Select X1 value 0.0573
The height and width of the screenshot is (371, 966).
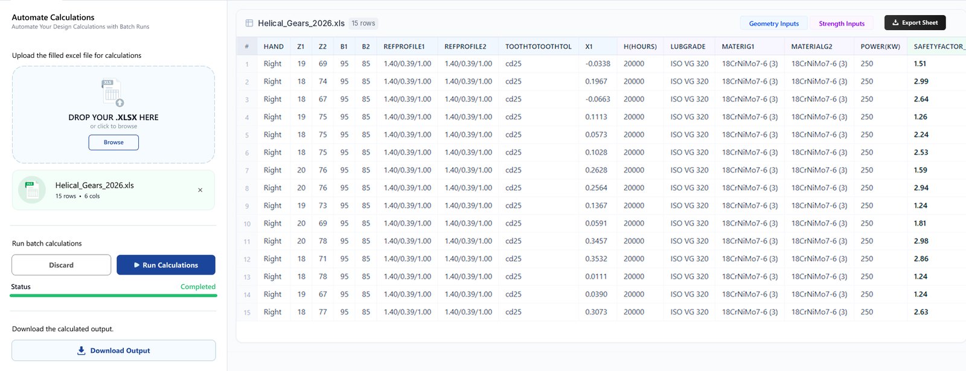point(596,135)
